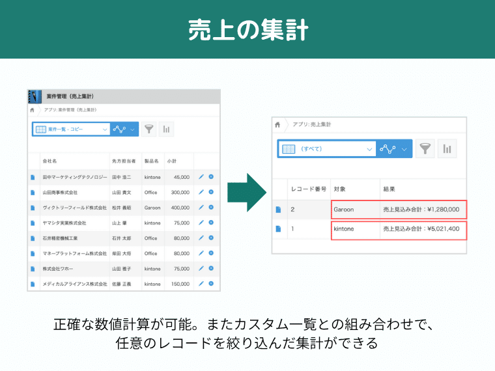The image size is (495, 371).
Task: Open record detail for 株式会社ワホー
Action: point(33,269)
